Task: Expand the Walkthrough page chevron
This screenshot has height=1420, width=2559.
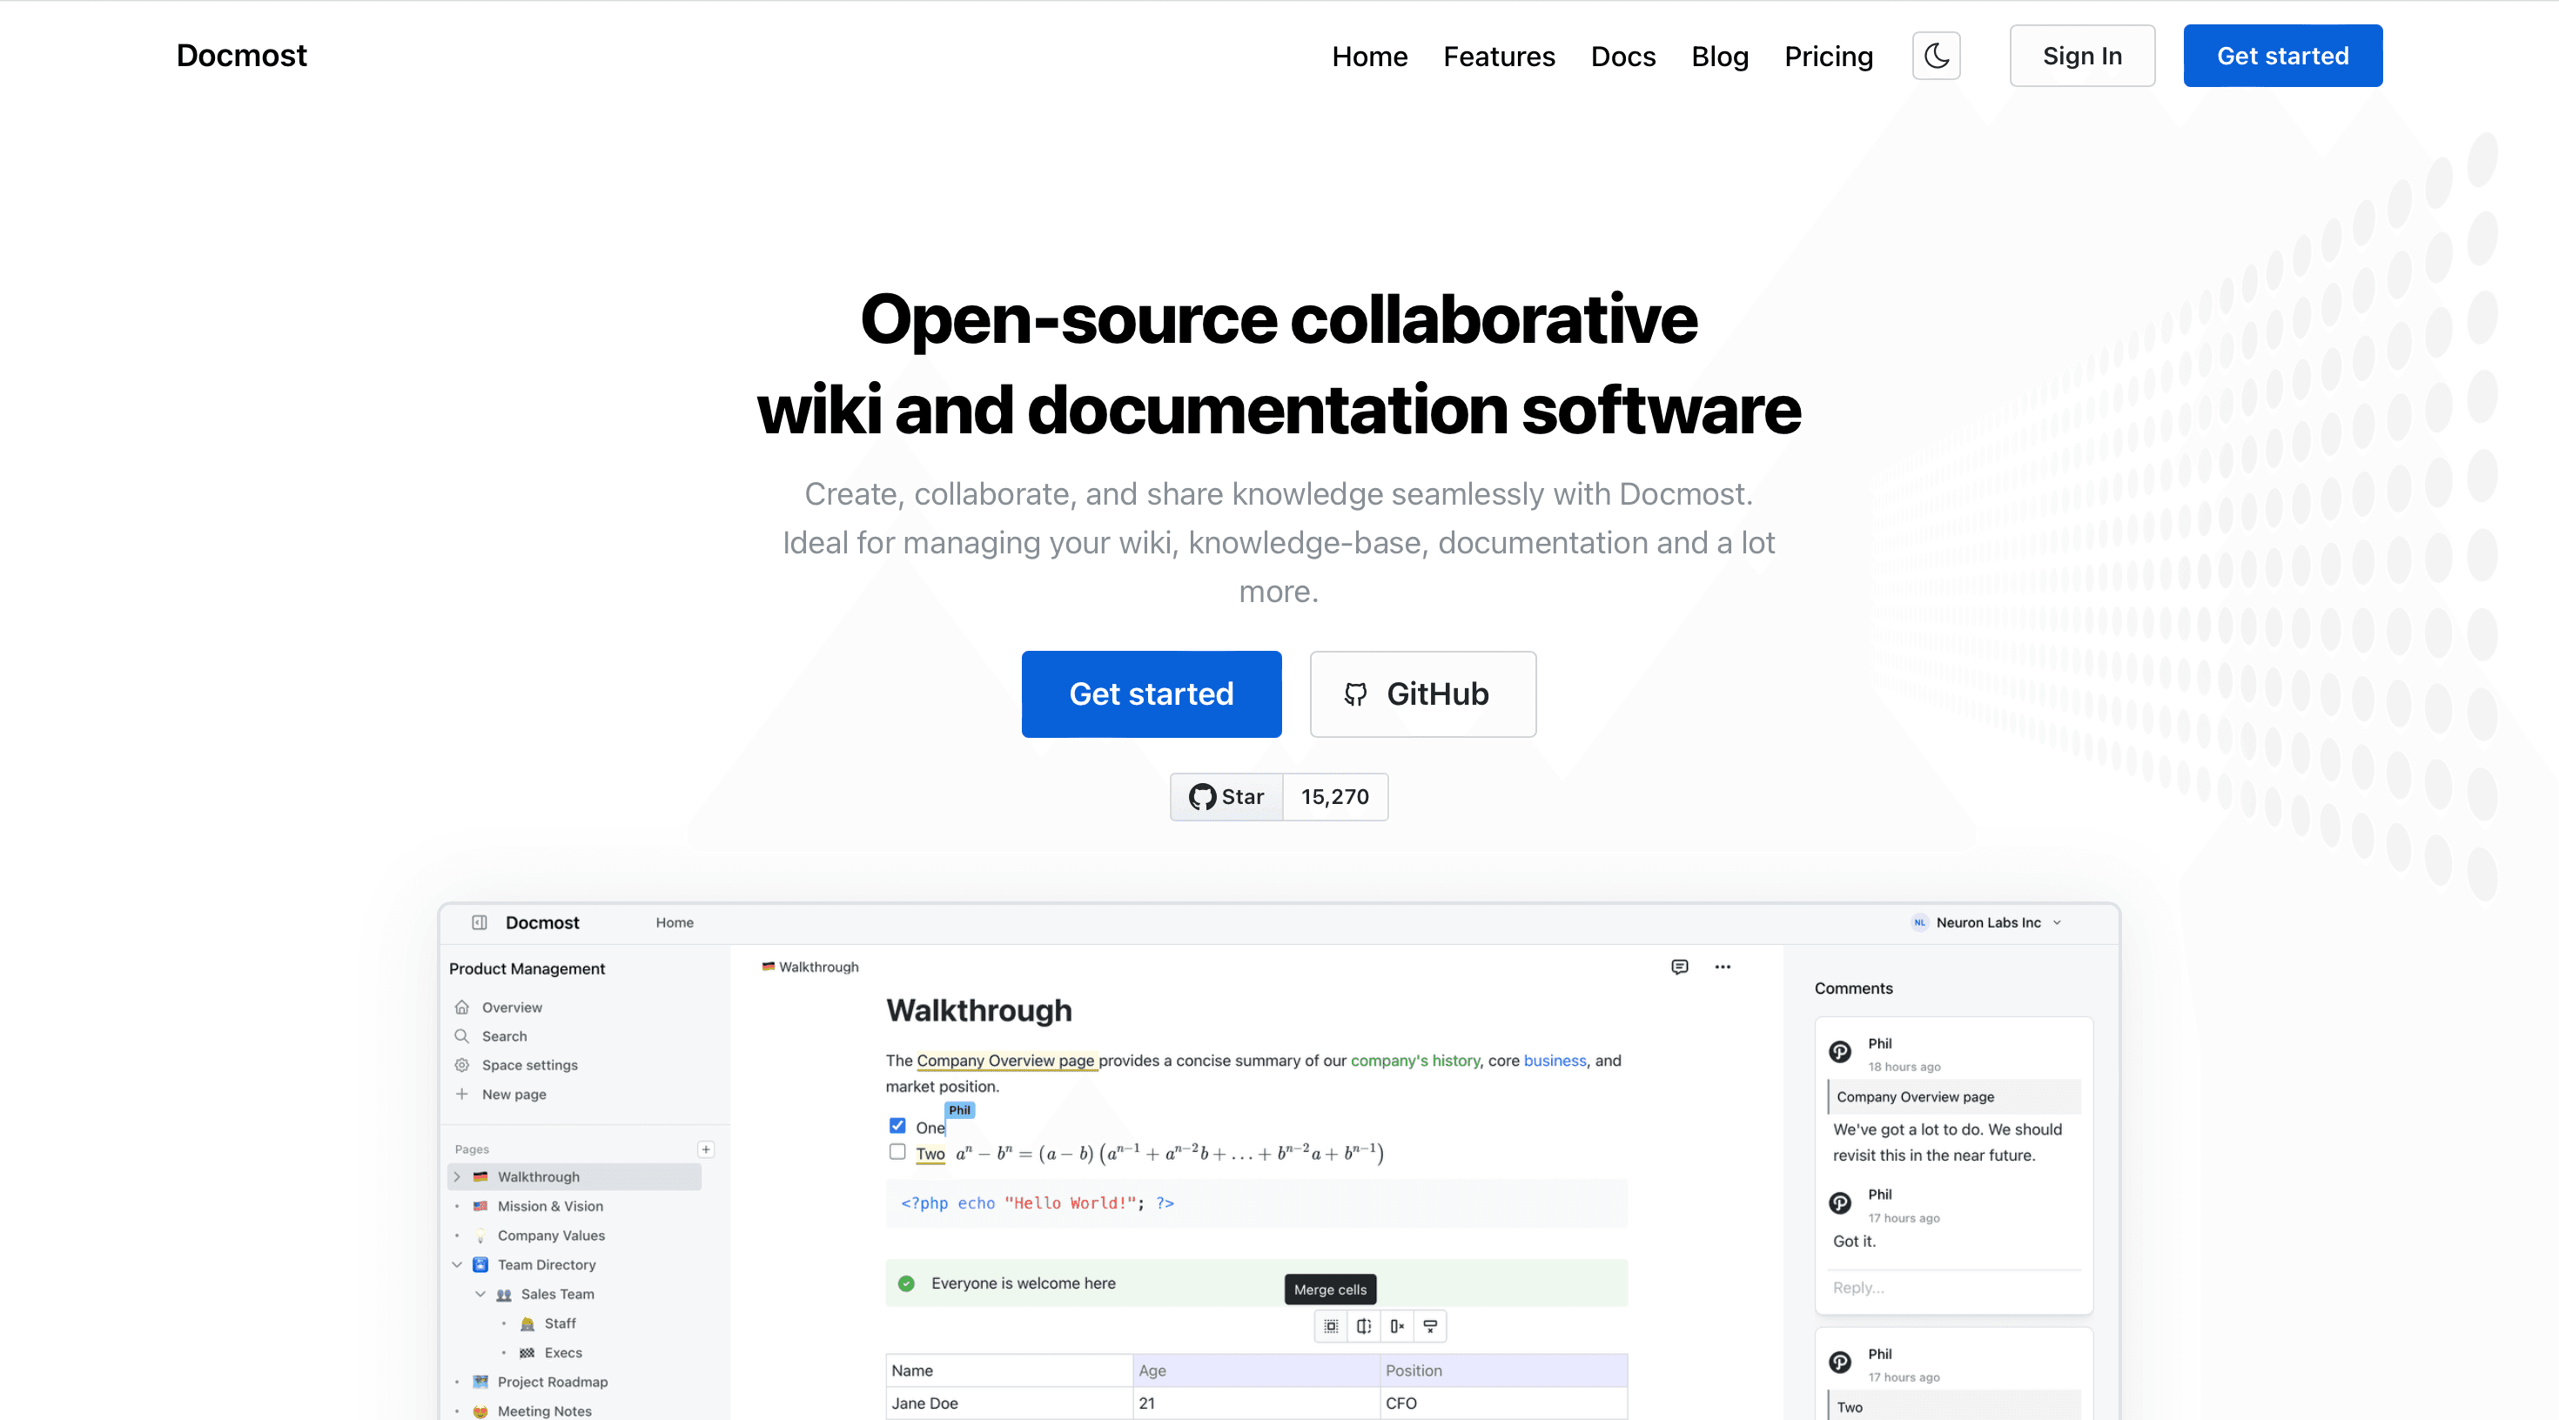Action: coord(456,1176)
